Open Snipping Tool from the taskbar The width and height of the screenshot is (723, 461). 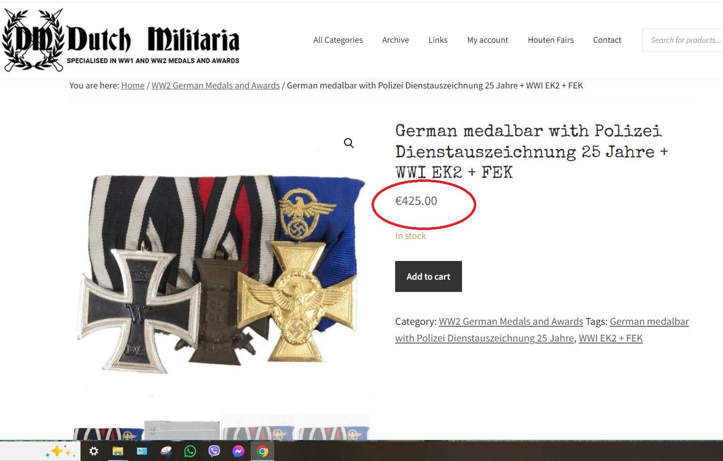pyautogui.click(x=166, y=451)
